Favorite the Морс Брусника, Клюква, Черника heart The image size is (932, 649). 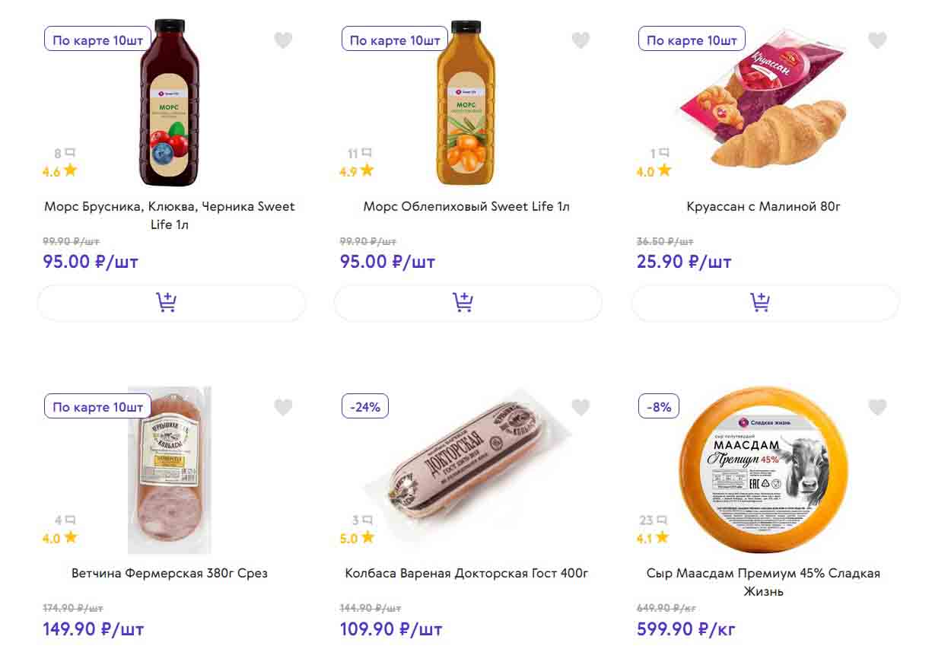coord(283,40)
